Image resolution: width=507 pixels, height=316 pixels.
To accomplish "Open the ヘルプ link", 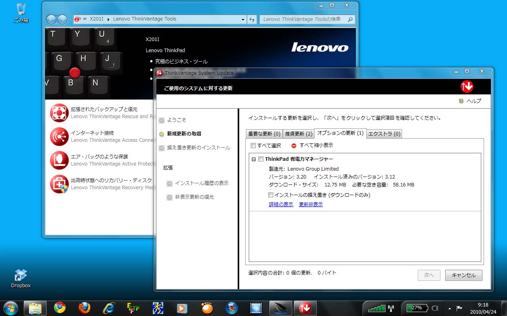I will click(474, 101).
